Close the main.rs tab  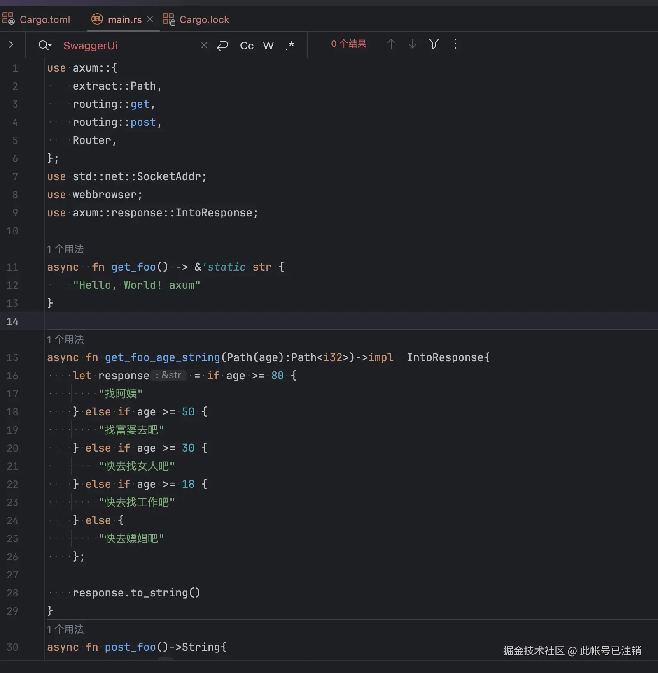click(150, 19)
